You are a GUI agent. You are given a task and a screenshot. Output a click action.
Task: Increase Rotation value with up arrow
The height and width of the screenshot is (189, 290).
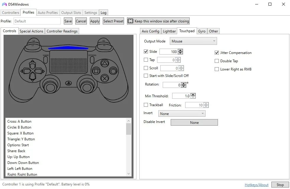click(x=183, y=84)
